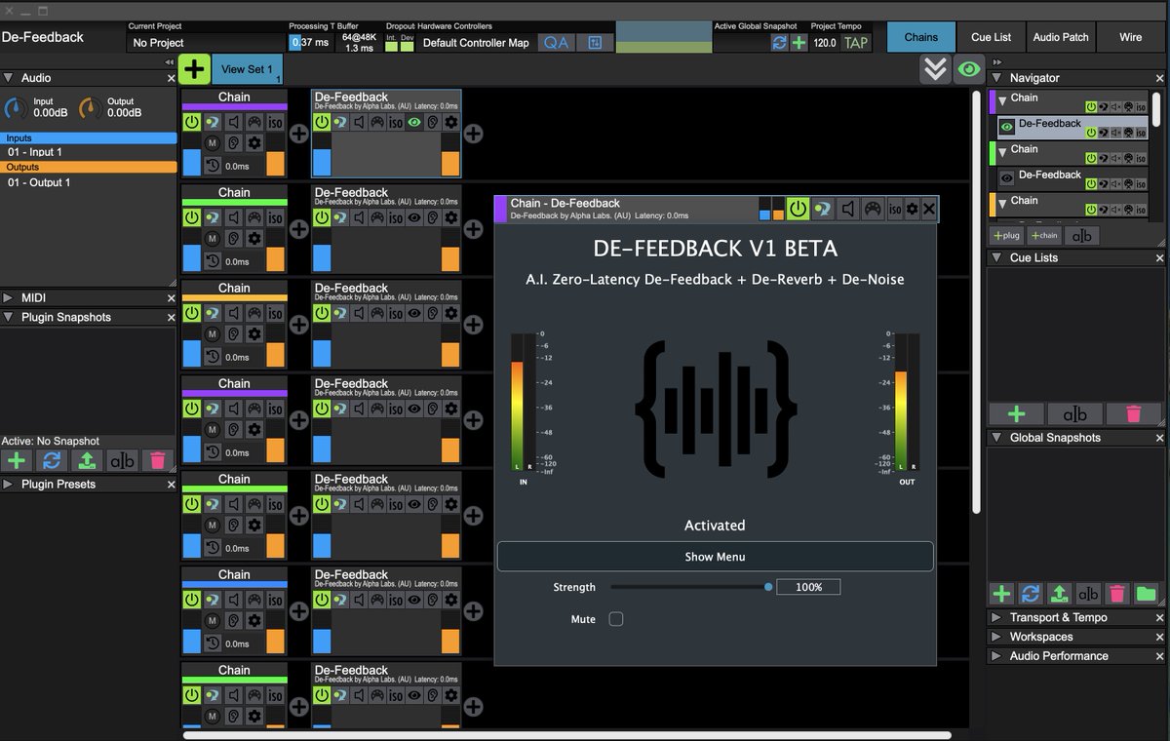Open gear settings in plugin window title bar
1170x741 pixels.
tap(913, 209)
